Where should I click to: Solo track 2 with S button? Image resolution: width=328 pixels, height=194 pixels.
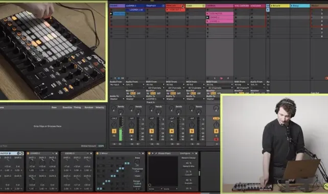coord(131,136)
